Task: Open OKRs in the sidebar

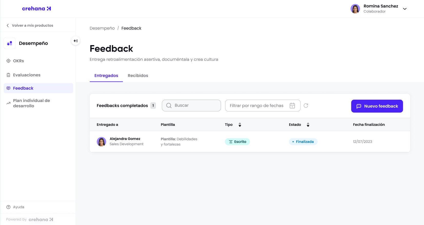Action: 18,61
